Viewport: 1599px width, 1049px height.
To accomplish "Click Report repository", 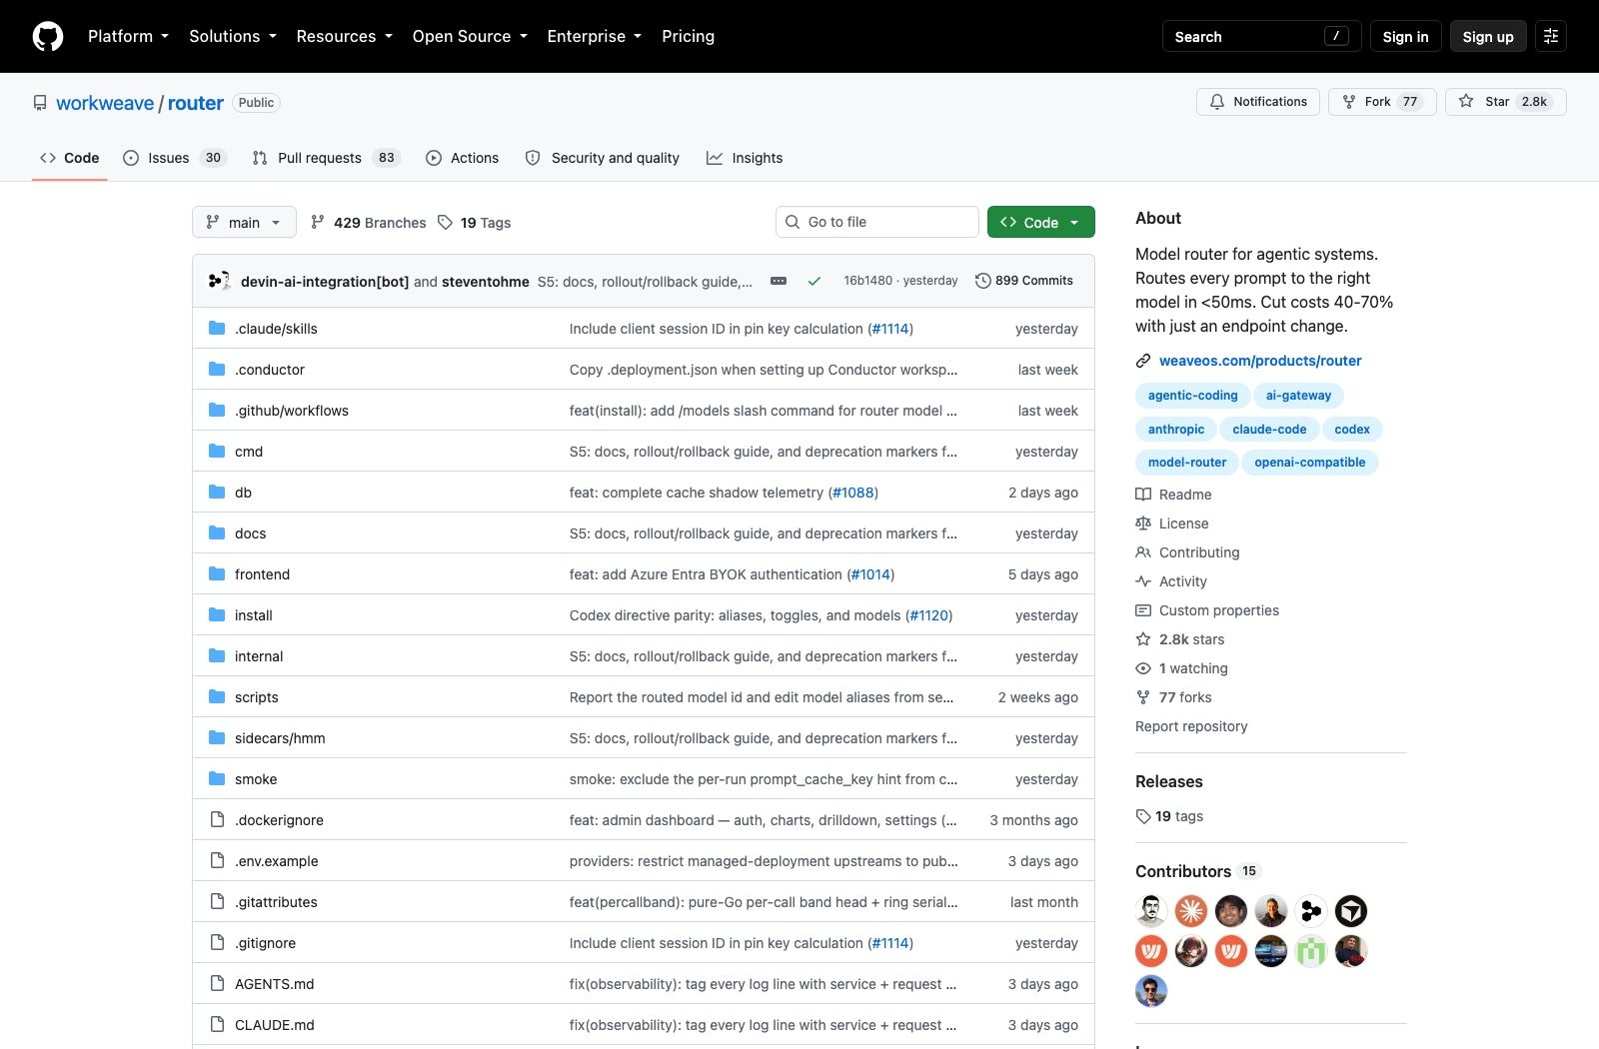I will tap(1191, 726).
